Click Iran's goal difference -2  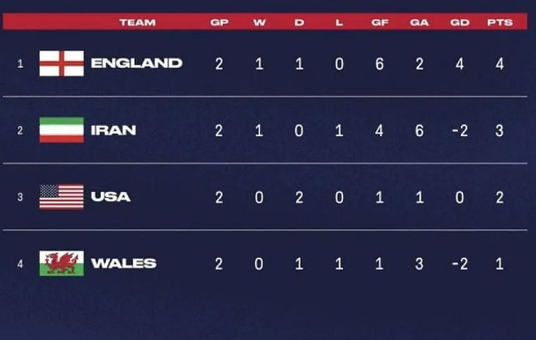click(460, 131)
